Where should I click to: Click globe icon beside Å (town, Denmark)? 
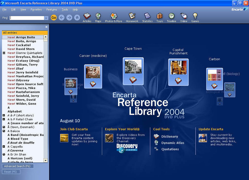pyautogui.click(x=4, y=127)
